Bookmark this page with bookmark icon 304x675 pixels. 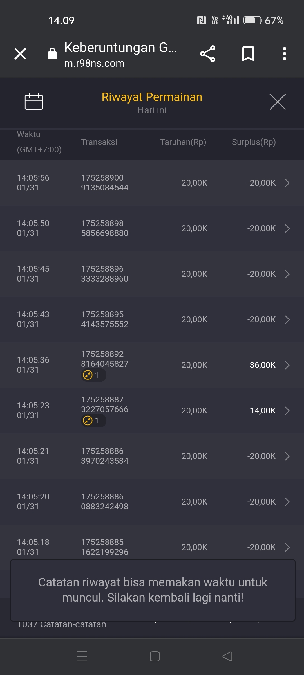(248, 54)
